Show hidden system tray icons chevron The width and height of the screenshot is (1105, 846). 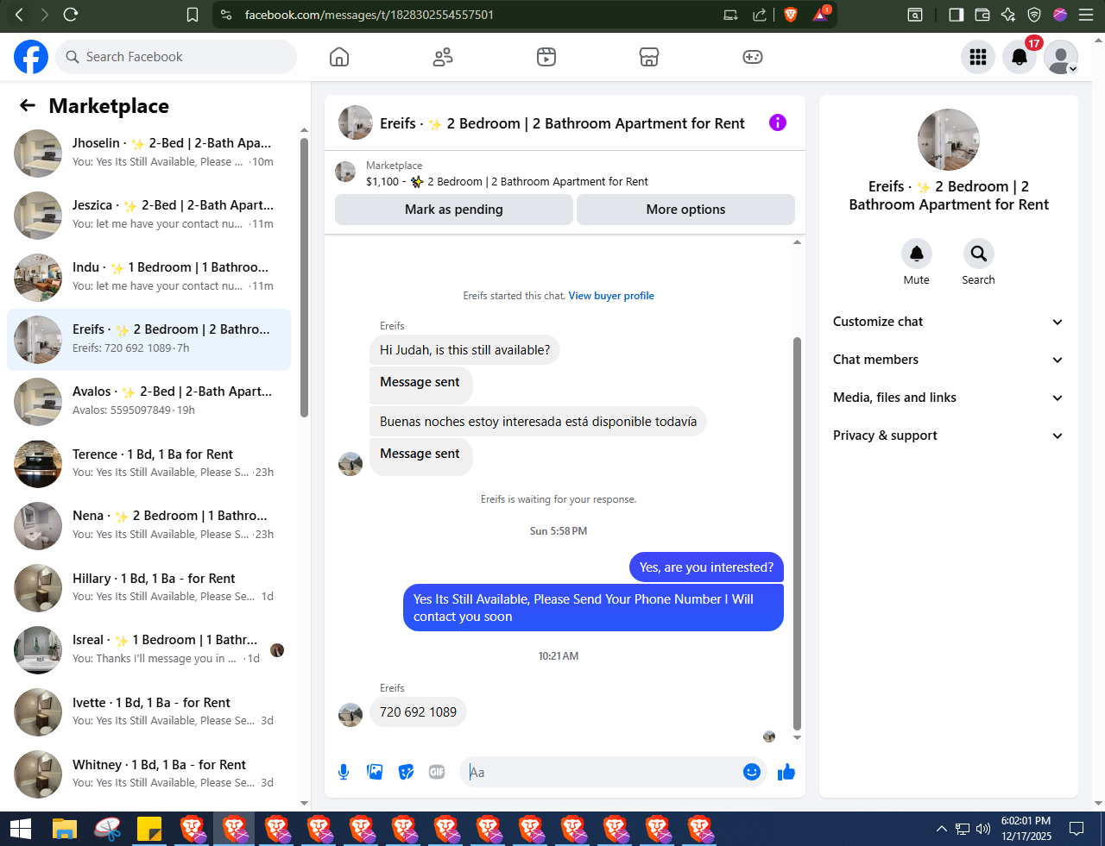(x=941, y=830)
